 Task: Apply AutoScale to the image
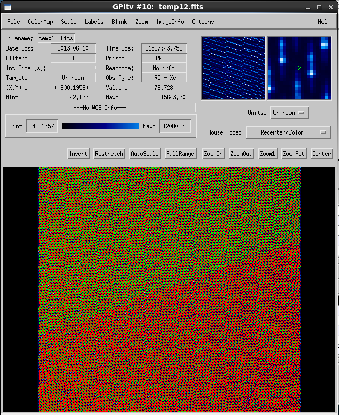pos(144,154)
